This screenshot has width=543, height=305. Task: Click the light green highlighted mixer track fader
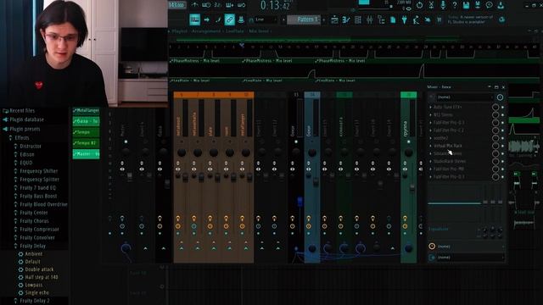[x=412, y=188]
